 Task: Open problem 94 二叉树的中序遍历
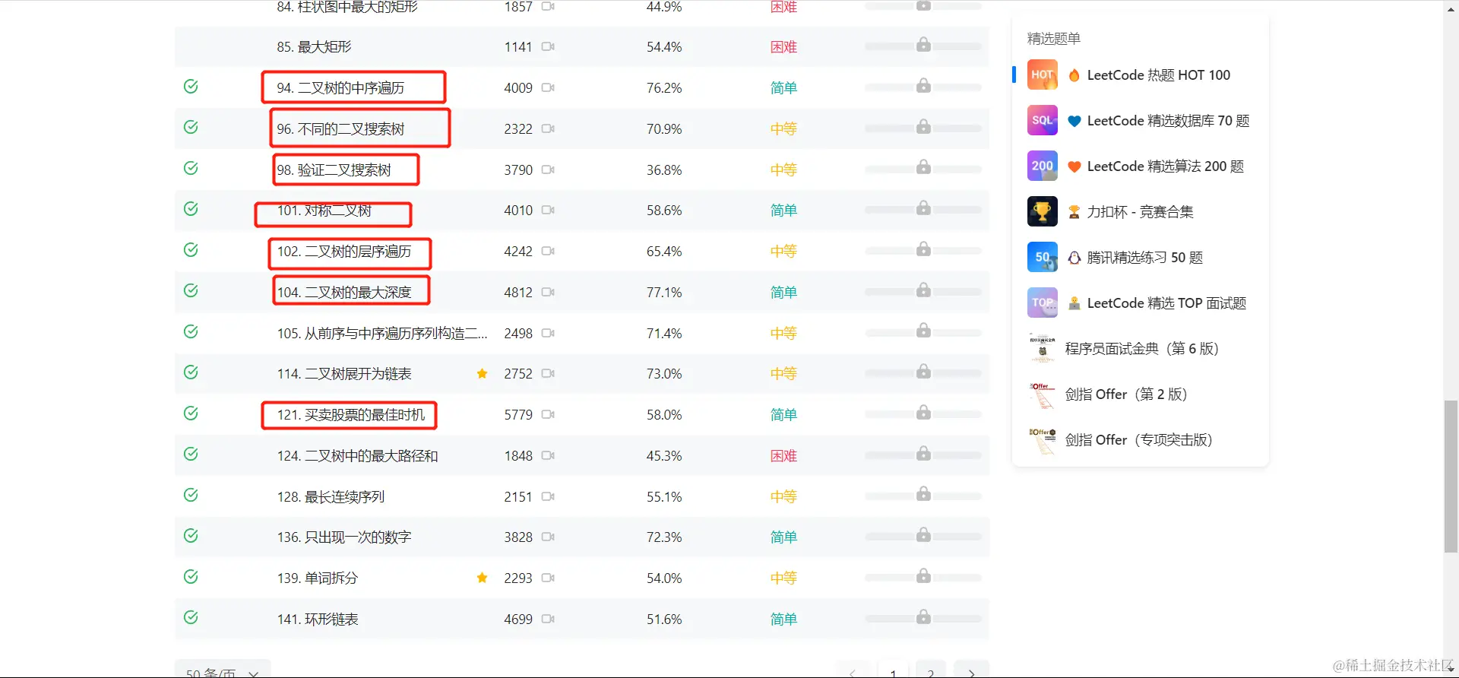pos(340,88)
